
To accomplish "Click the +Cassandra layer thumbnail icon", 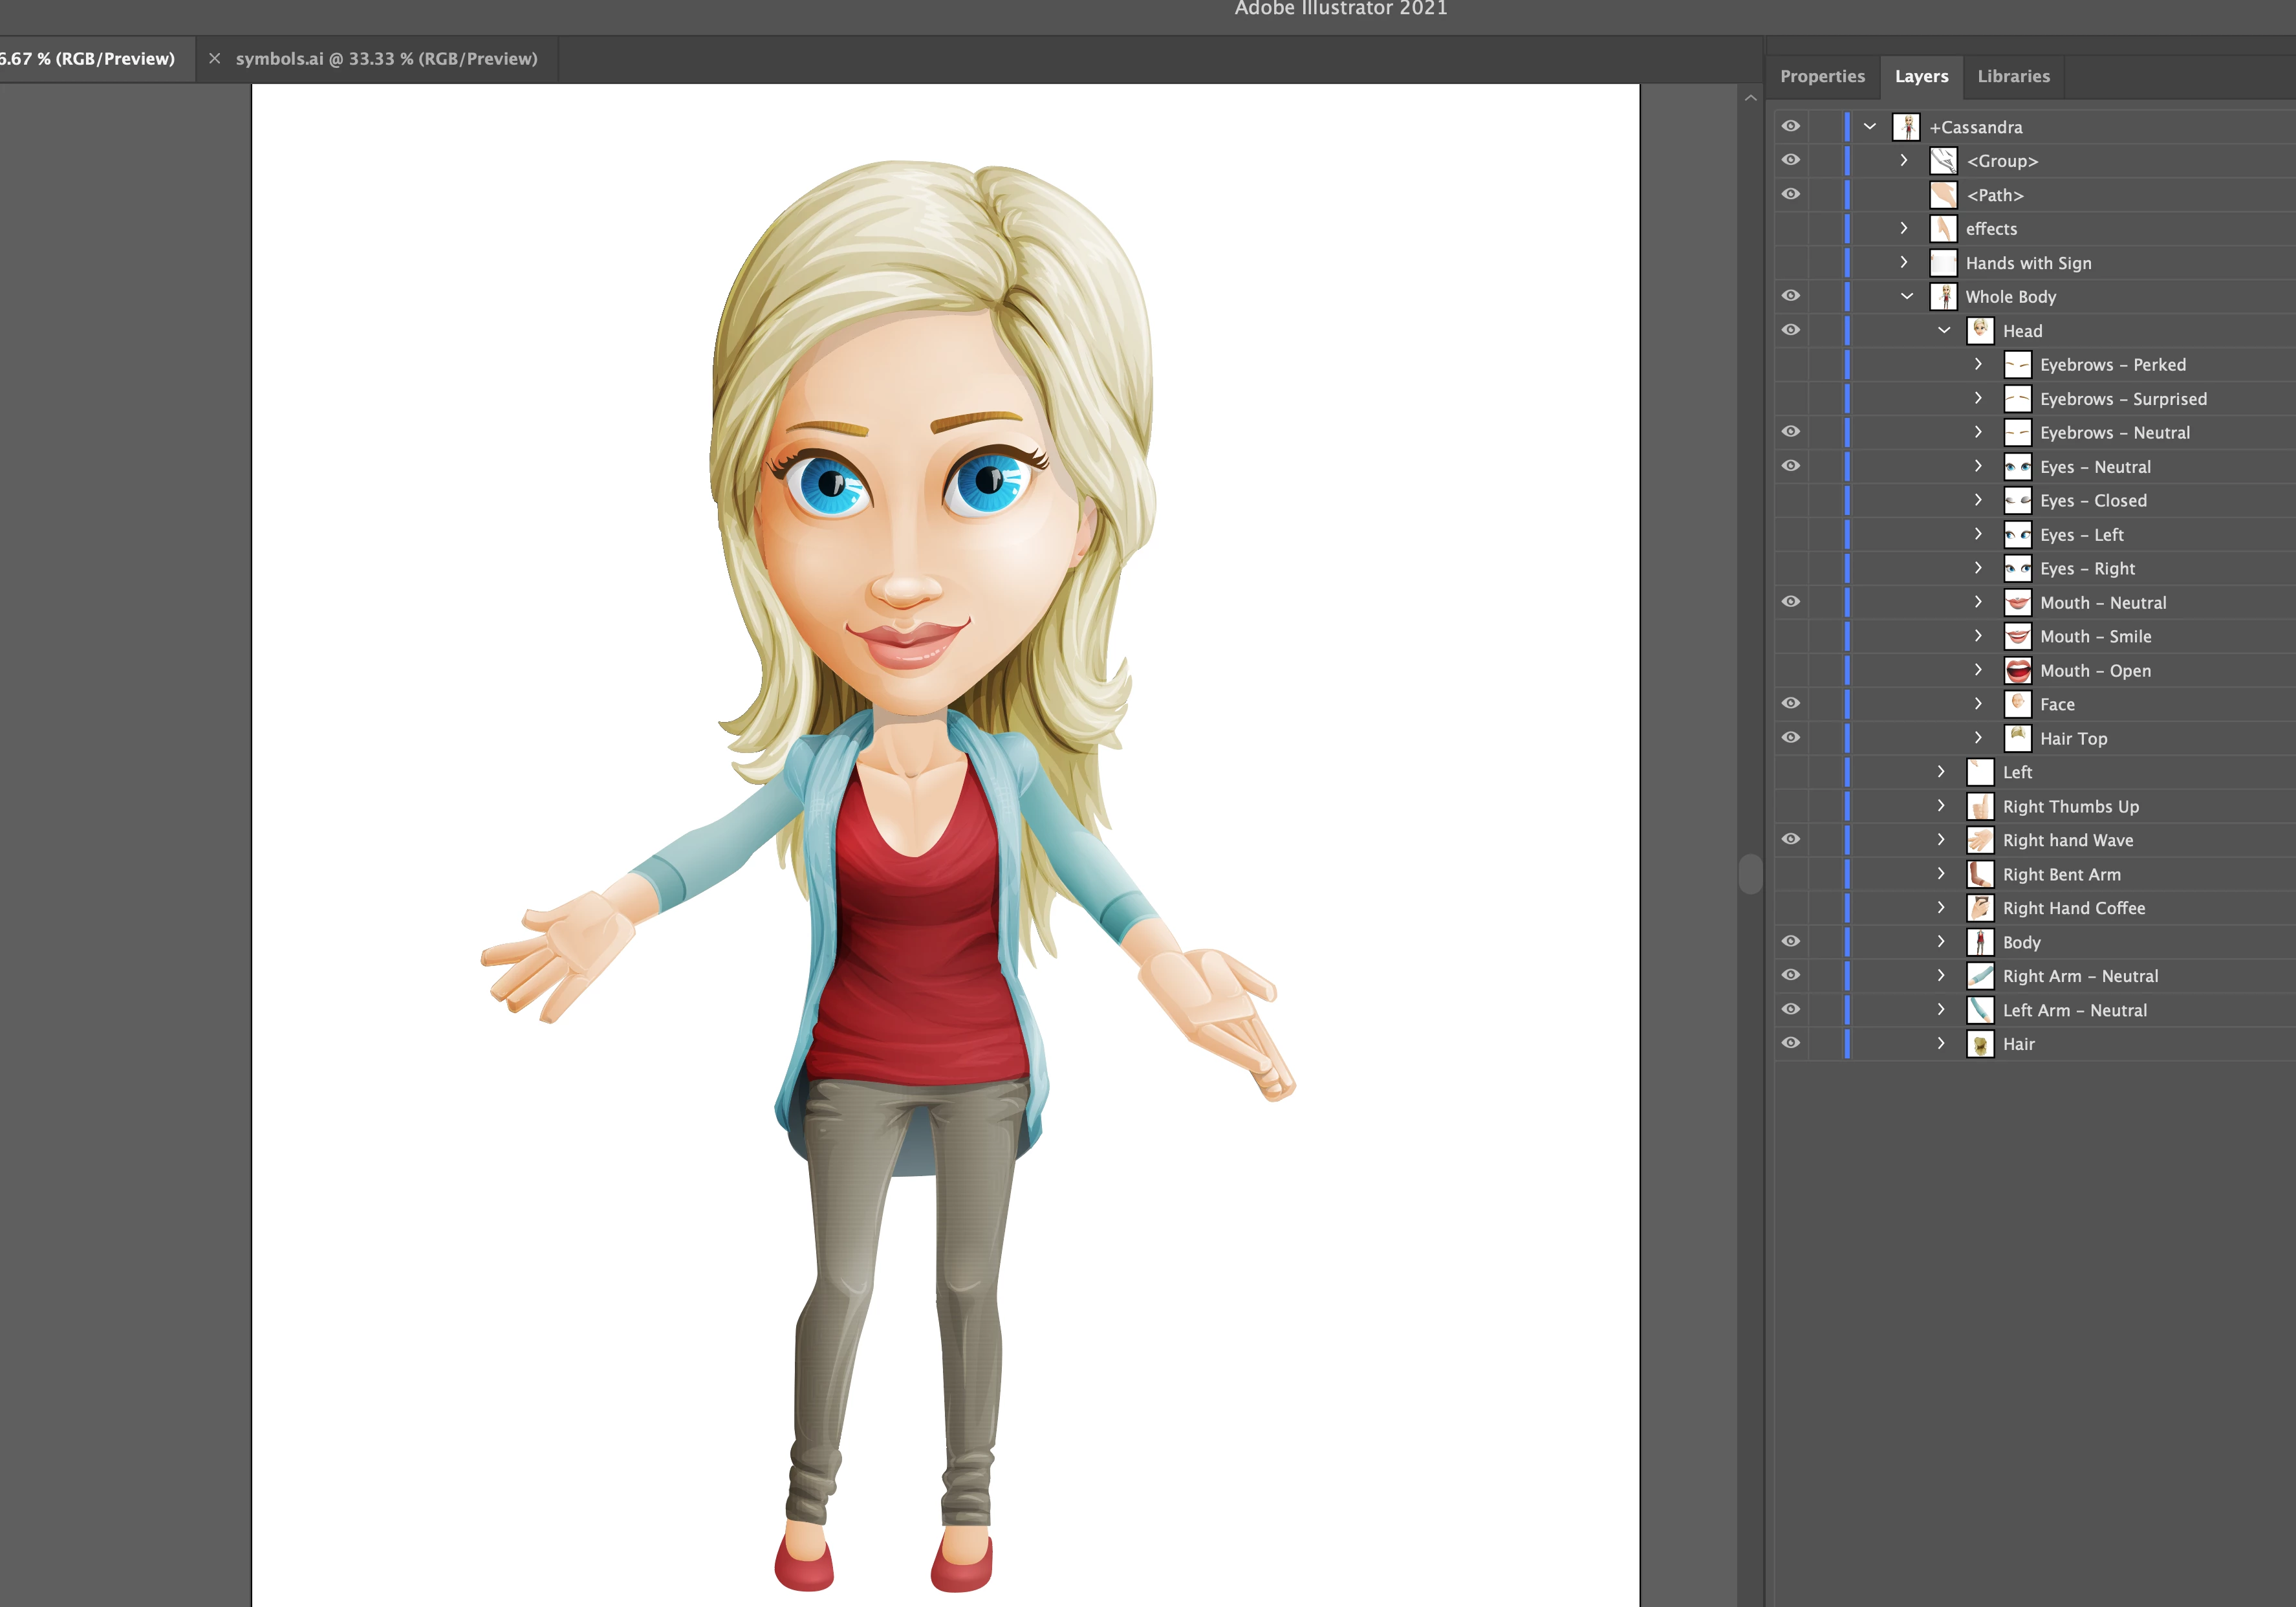I will pos(1906,127).
